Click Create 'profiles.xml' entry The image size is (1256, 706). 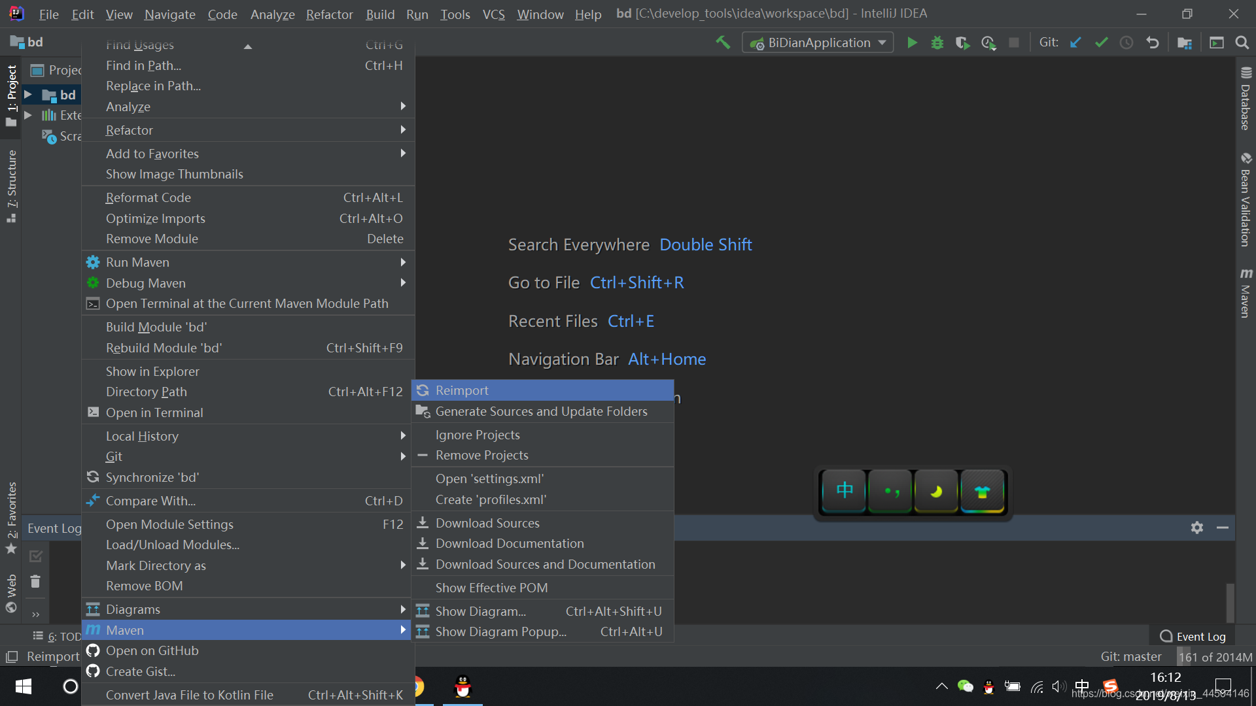coord(542,499)
